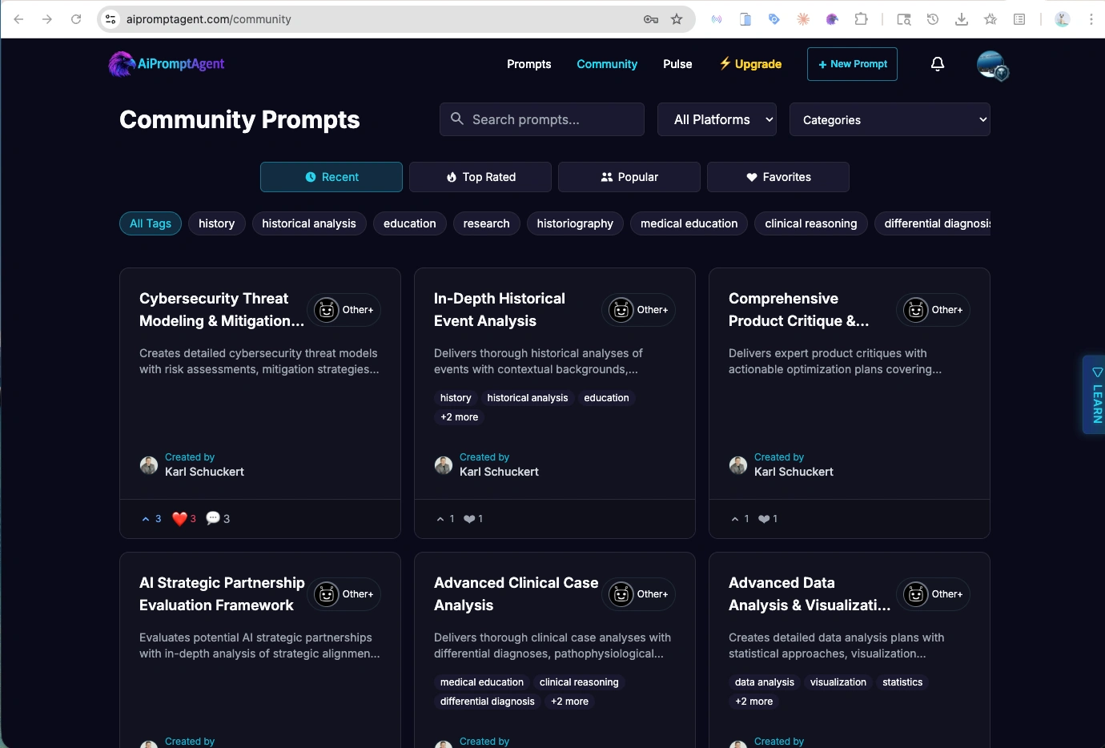Image resolution: width=1105 pixels, height=748 pixels.
Task: Open the user profile avatar menu
Action: [x=991, y=64]
